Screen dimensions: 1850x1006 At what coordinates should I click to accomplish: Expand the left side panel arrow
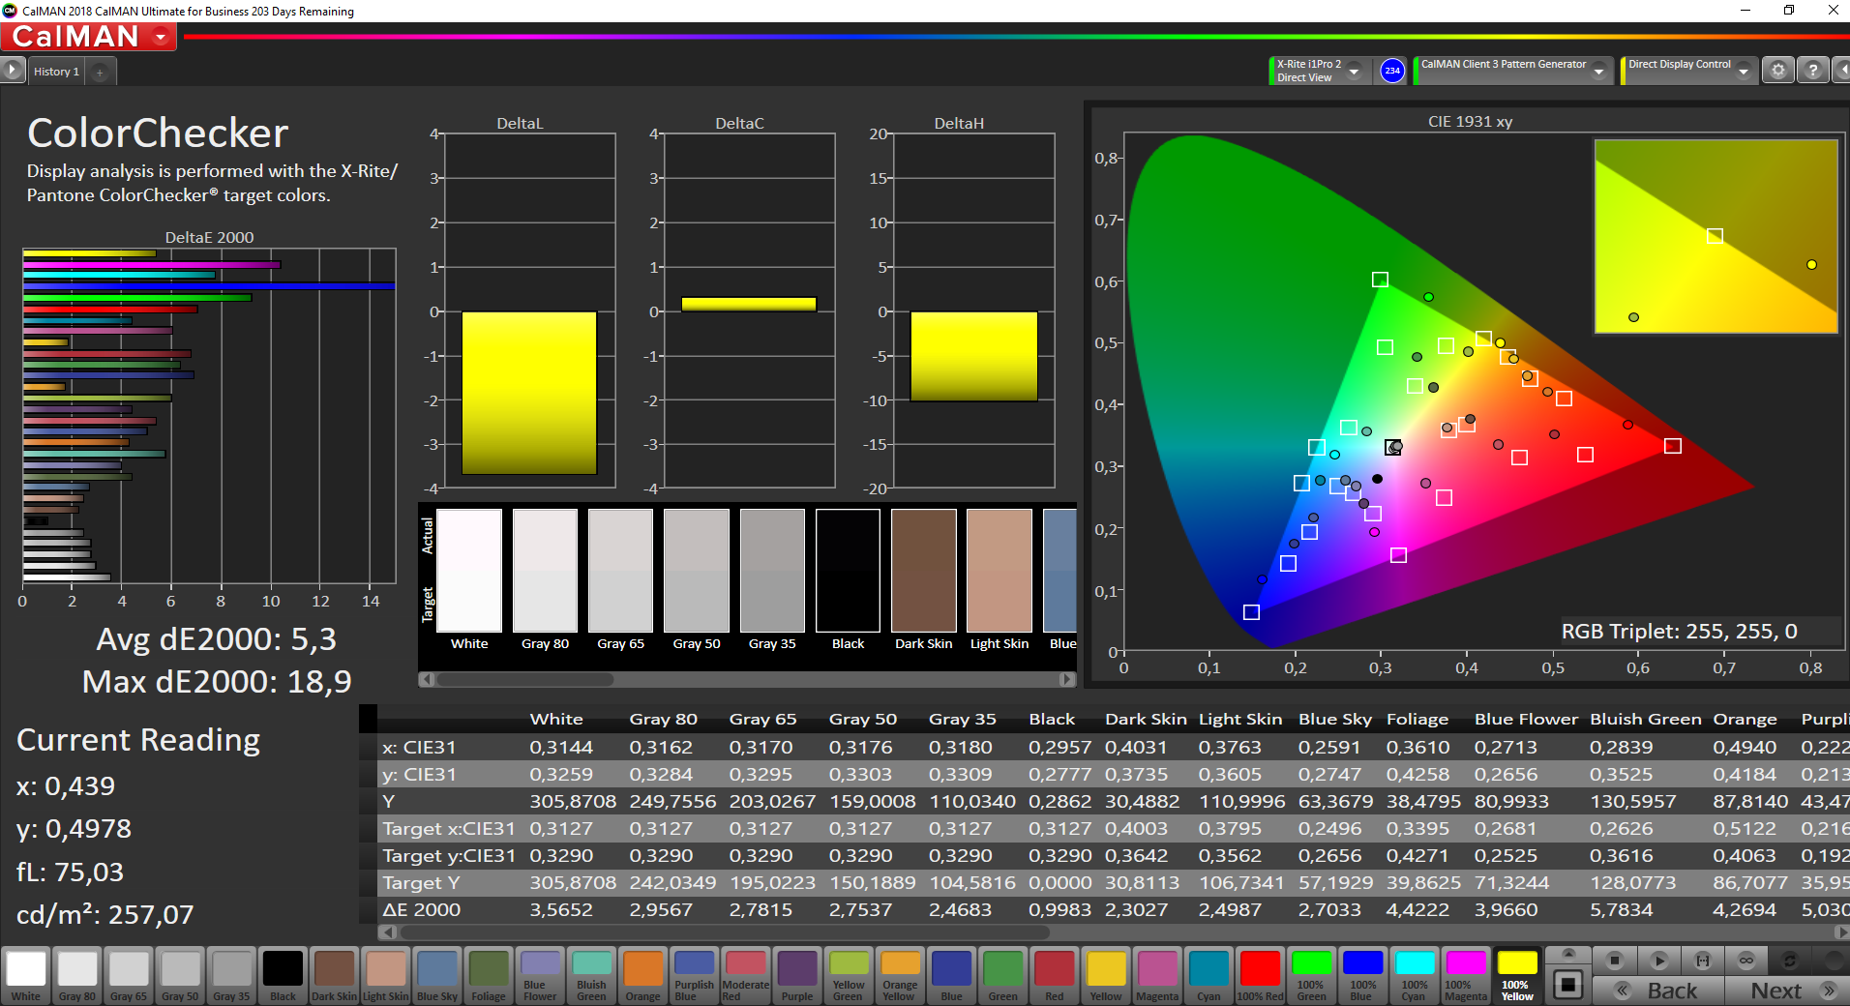12,70
